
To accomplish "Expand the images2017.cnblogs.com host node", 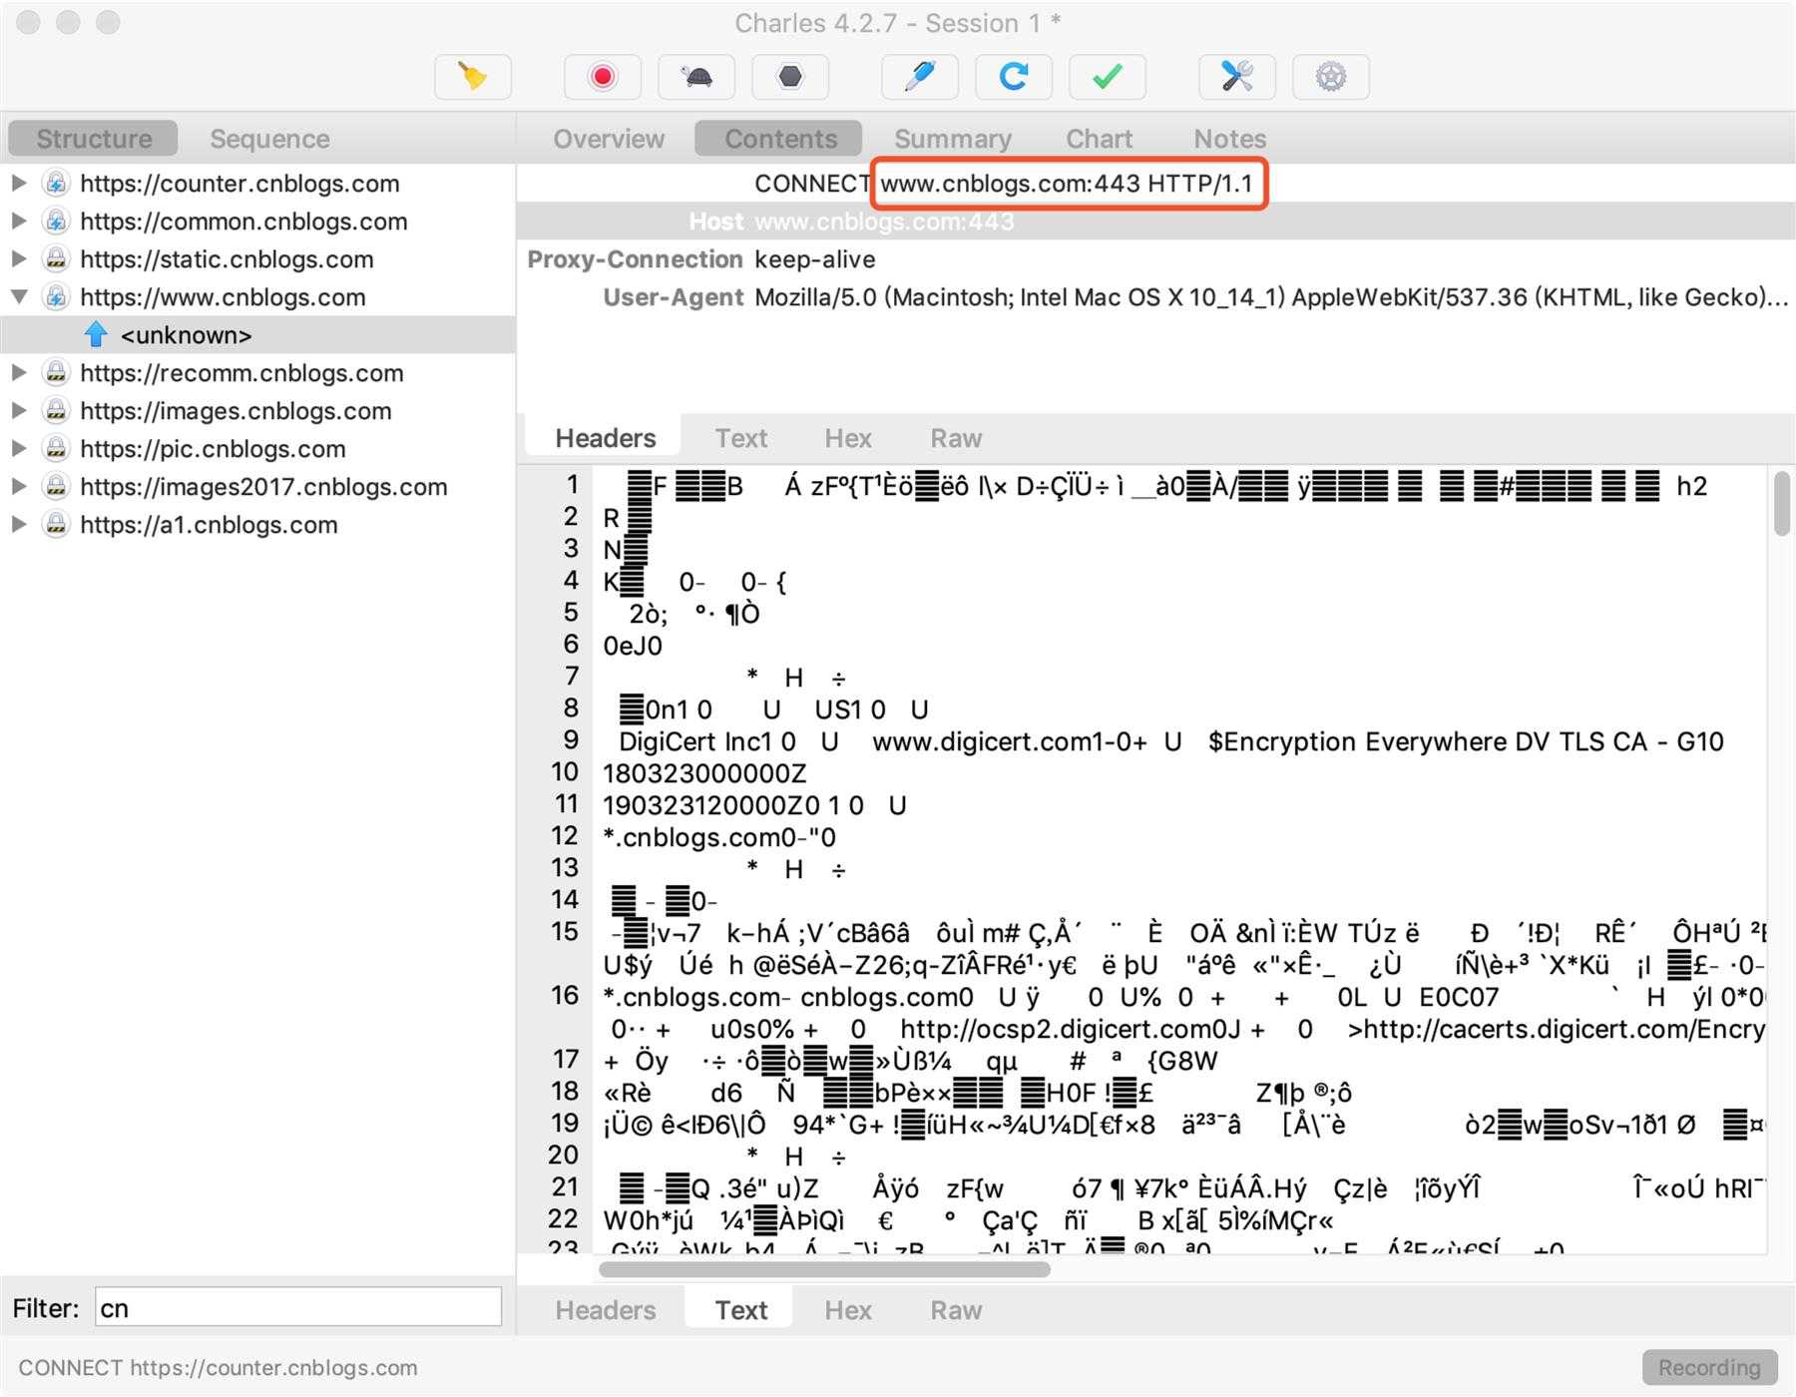I will coord(19,487).
